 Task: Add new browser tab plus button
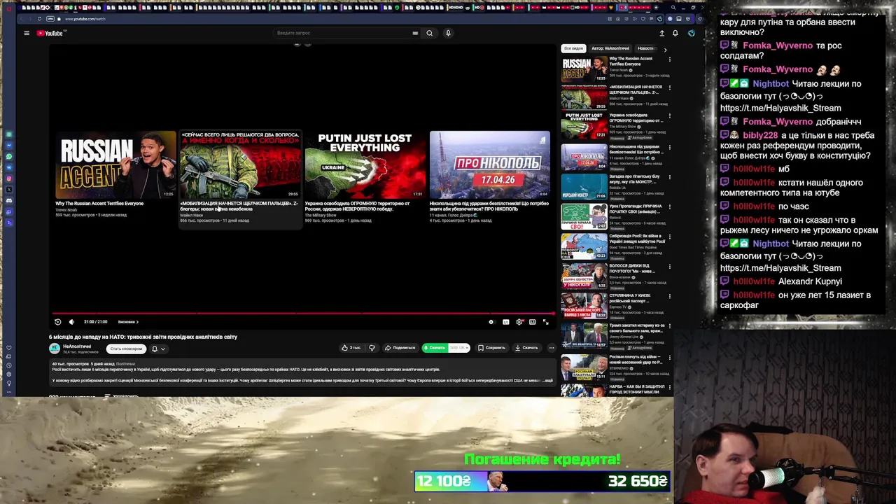pyautogui.click(x=657, y=8)
